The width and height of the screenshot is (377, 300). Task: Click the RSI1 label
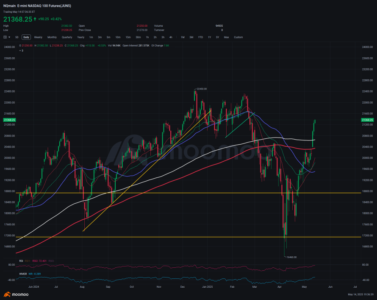click(28, 261)
